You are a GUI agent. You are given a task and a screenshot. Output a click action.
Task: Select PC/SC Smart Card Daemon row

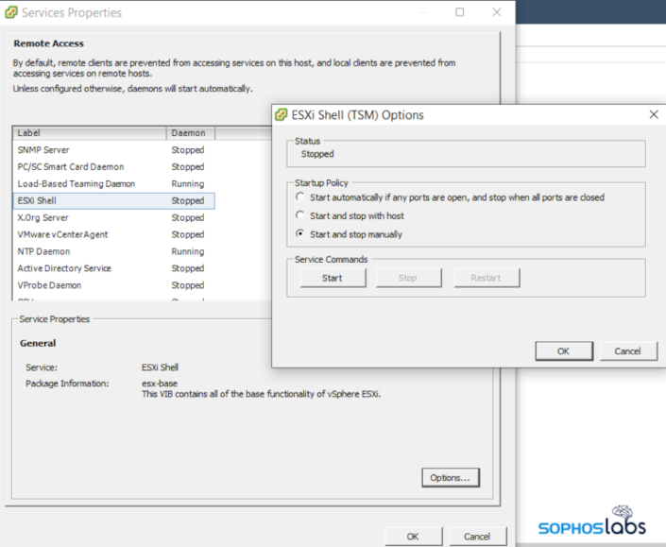(70, 167)
